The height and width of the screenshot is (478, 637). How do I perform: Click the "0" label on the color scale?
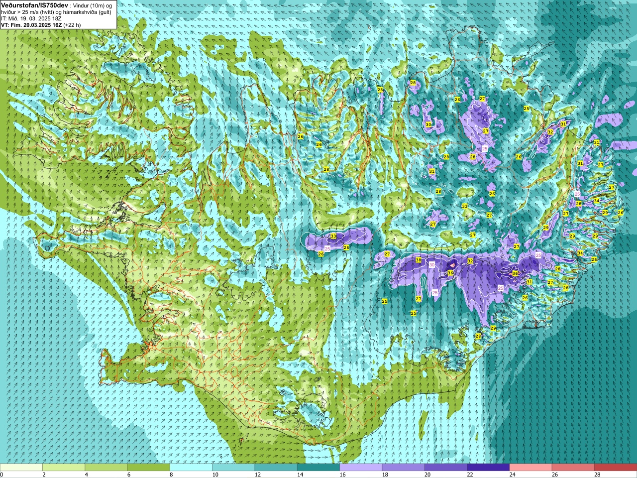pyautogui.click(x=2, y=475)
